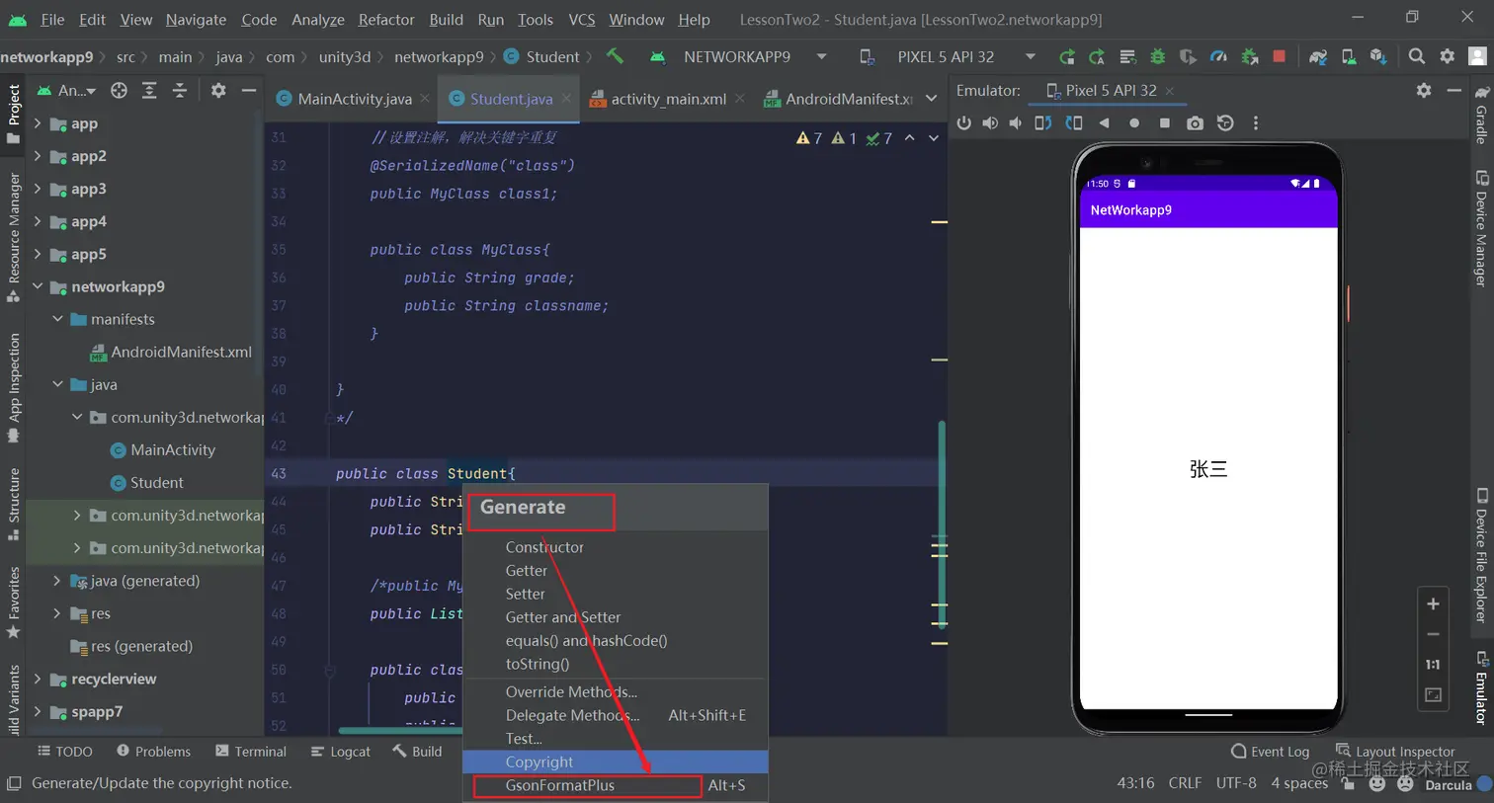Select opened file target icon in Project panel
Image resolution: width=1494 pixels, height=803 pixels.
pos(120,91)
